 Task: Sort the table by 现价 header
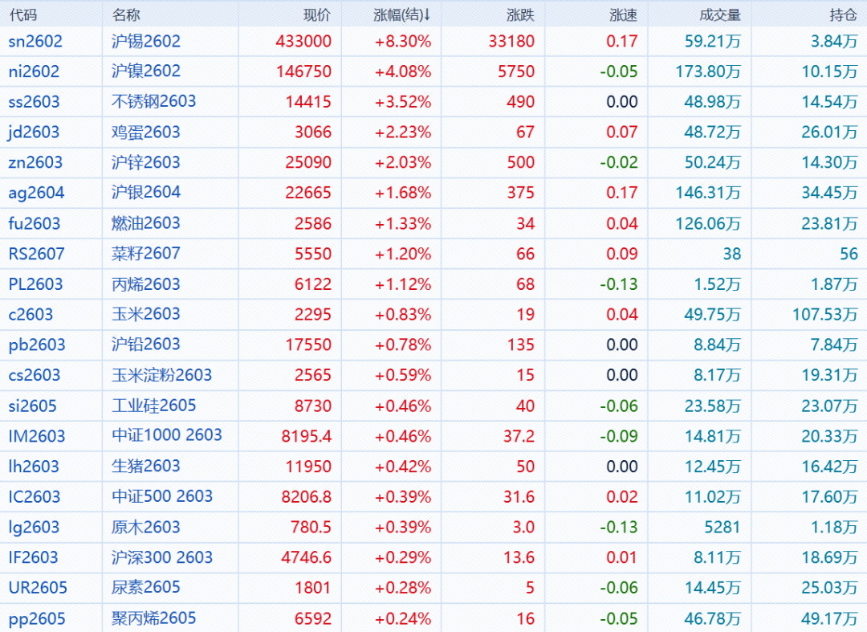(x=316, y=14)
